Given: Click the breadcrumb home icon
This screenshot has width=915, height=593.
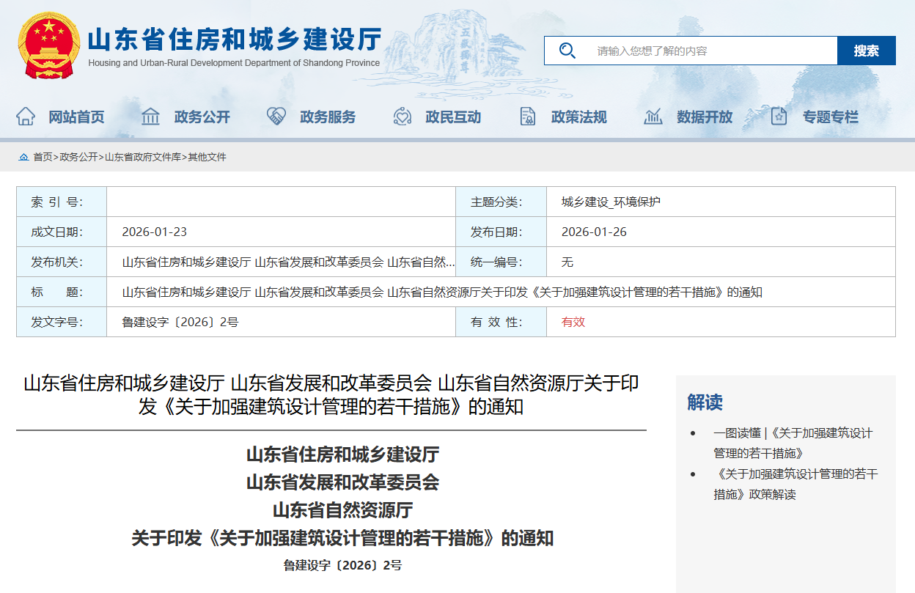Looking at the screenshot, I should click(24, 156).
